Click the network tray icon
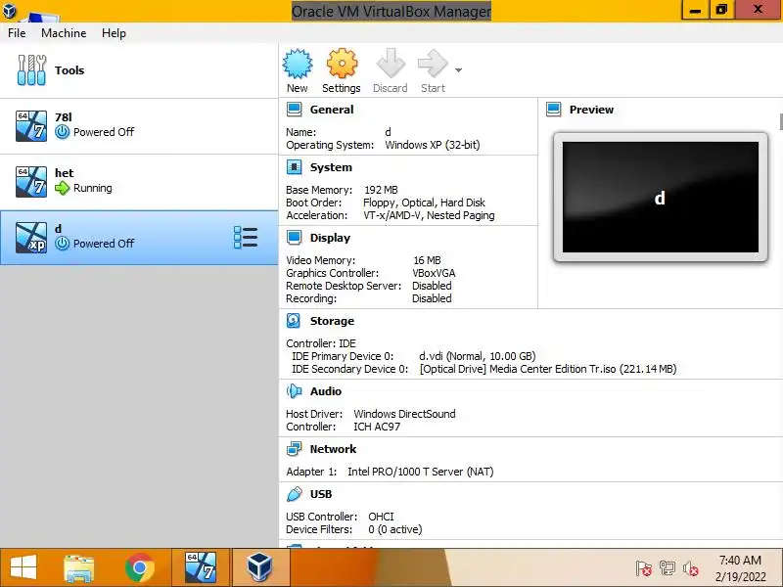 click(668, 568)
